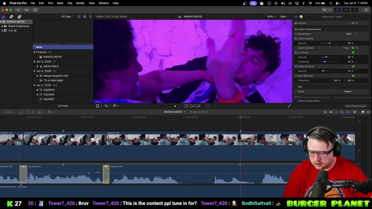The image size is (372, 209).
Task: Open Equalization Flat preset dropdown
Action: (x=349, y=34)
